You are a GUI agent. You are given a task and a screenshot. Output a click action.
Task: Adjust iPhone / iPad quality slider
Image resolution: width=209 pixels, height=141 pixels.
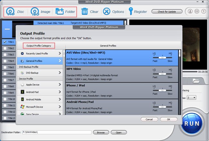coord(162,90)
